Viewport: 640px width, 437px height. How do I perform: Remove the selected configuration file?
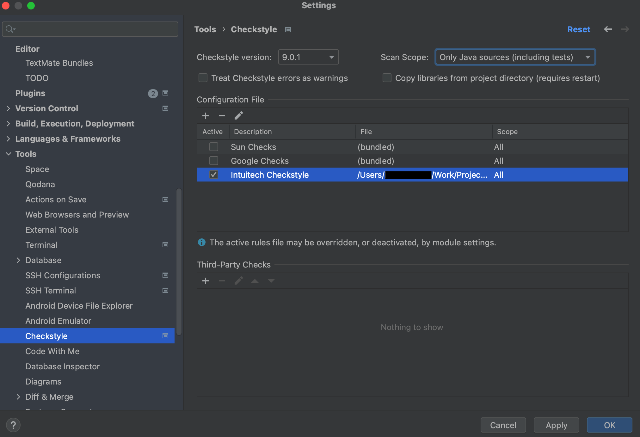point(222,115)
